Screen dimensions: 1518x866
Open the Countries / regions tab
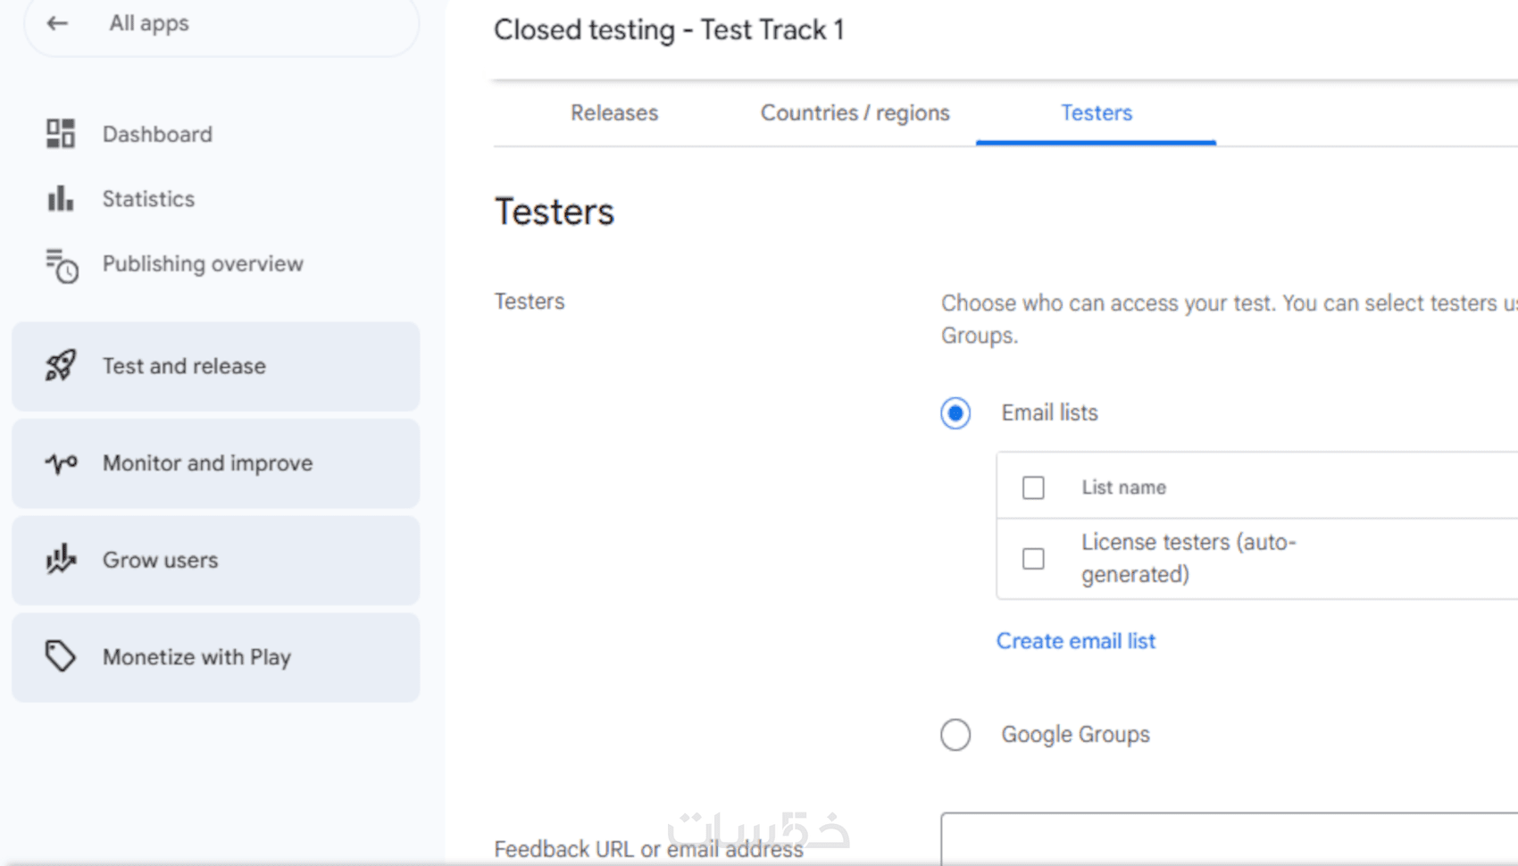click(x=855, y=113)
